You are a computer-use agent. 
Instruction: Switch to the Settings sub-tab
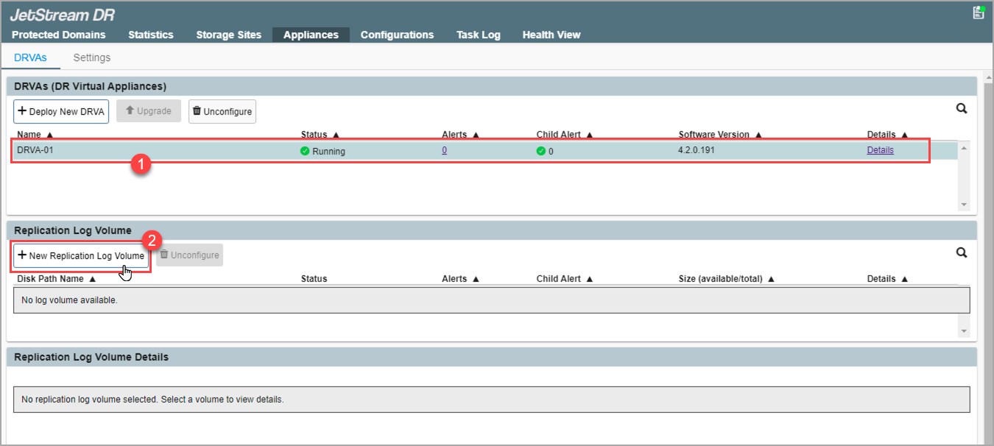92,57
